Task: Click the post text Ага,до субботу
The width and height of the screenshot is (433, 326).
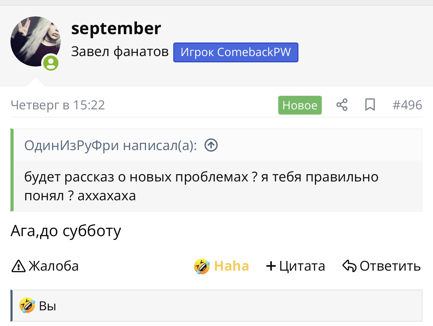Action: (x=66, y=231)
